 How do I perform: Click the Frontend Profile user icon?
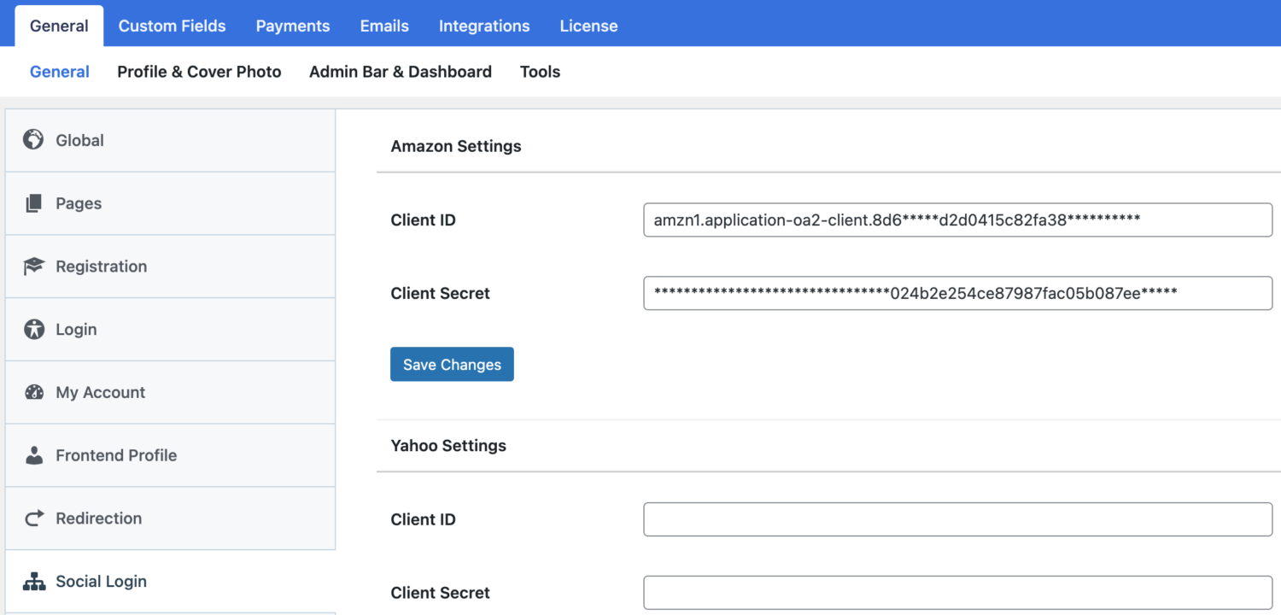tap(33, 455)
